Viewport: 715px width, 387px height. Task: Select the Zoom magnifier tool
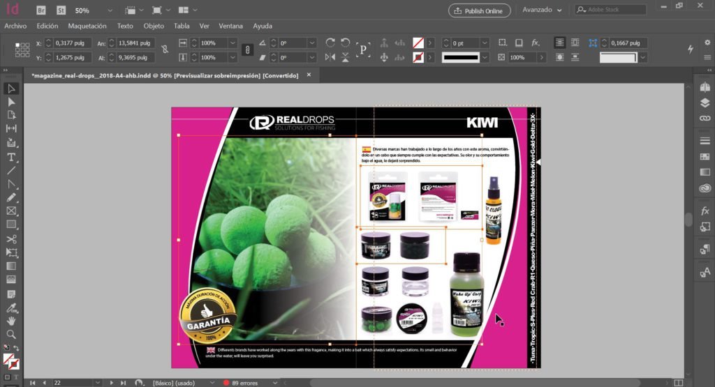point(11,335)
